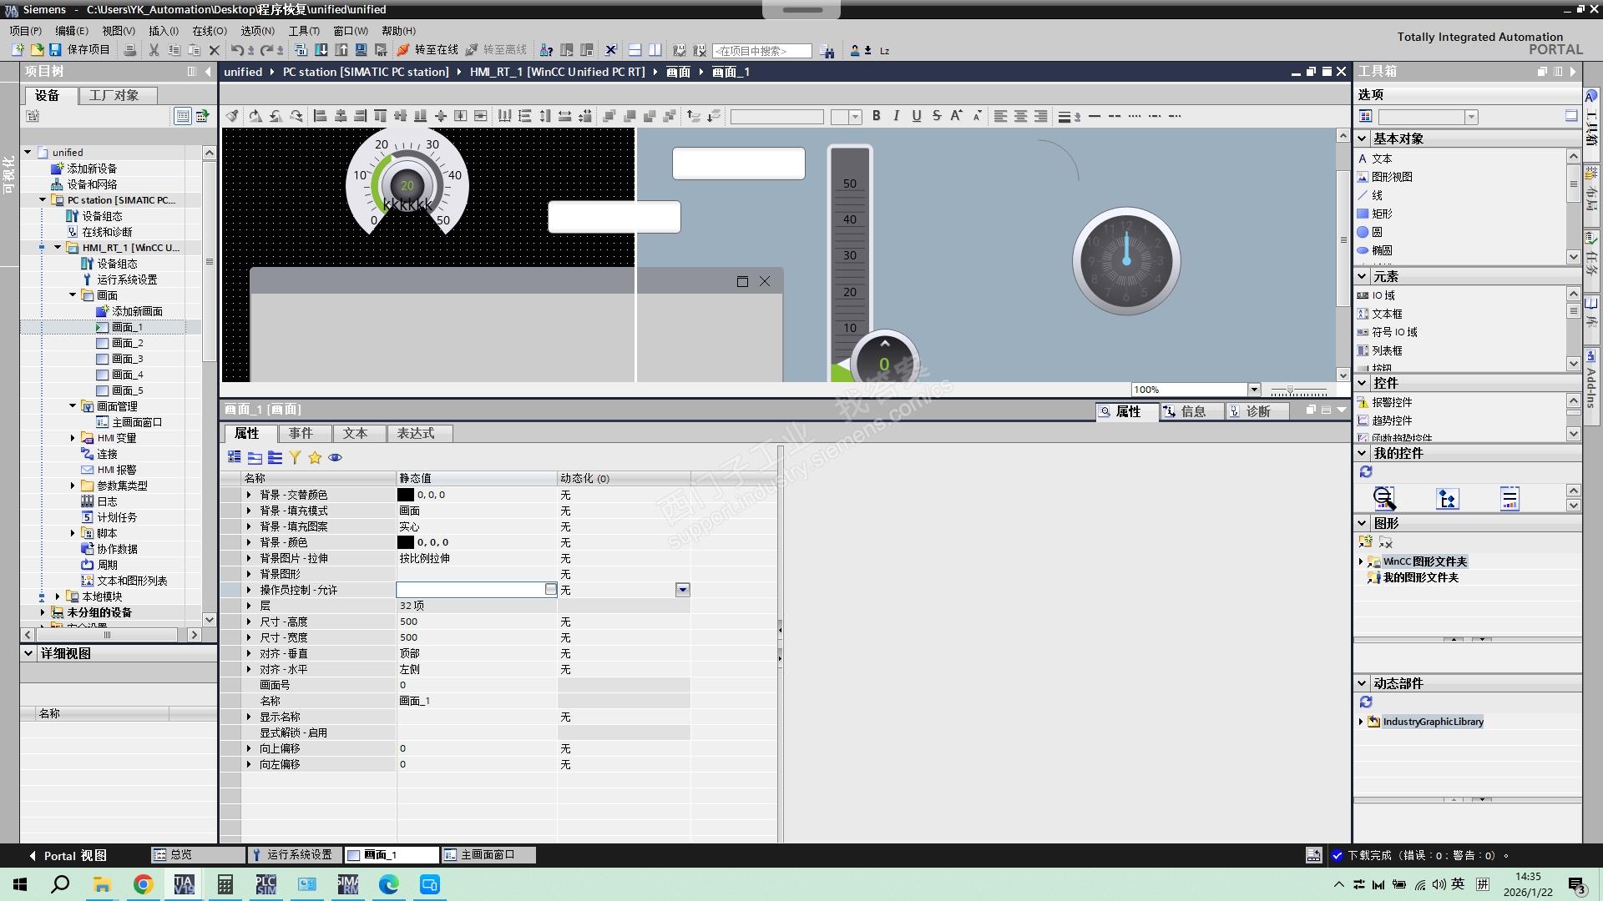
Task: Click the italic I formatting icon
Action: coord(896,116)
